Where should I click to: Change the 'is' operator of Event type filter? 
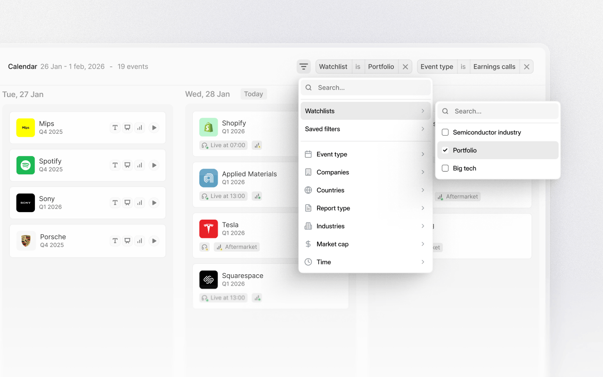click(x=463, y=66)
